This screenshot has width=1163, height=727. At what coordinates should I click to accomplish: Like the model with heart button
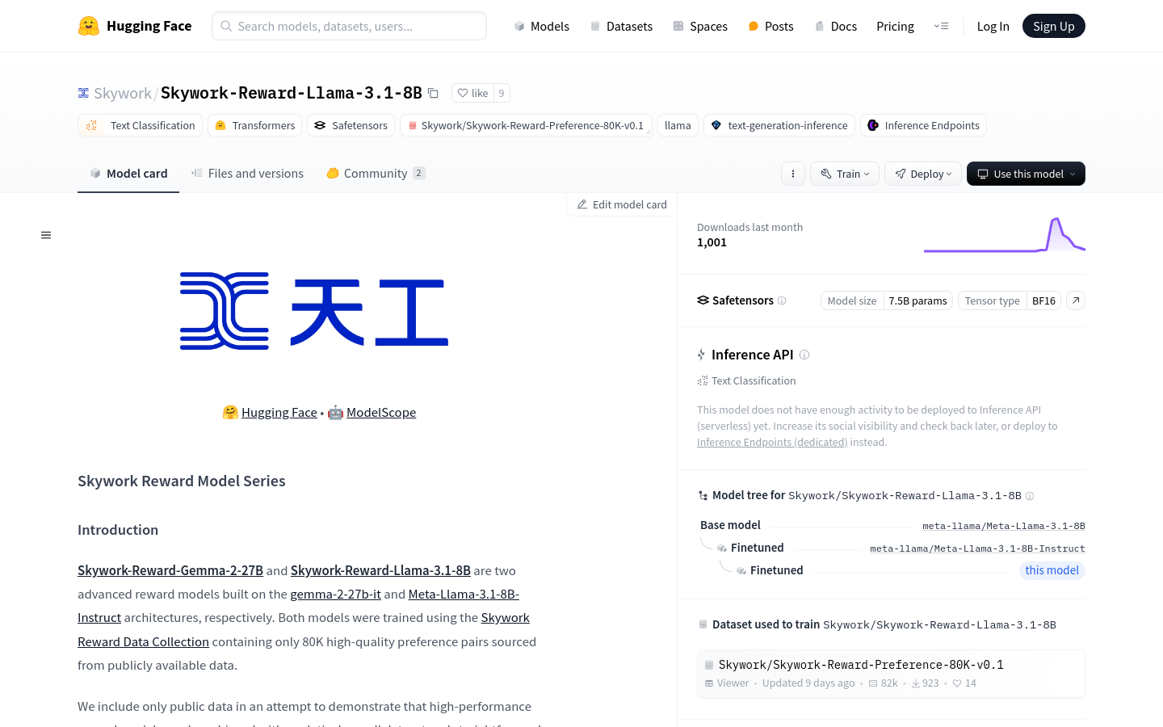click(x=473, y=93)
